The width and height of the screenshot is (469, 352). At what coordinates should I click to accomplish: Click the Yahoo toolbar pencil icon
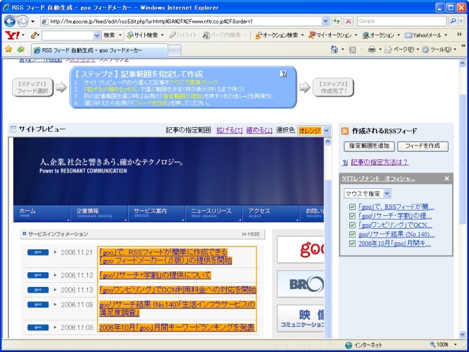pyautogui.click(x=34, y=35)
